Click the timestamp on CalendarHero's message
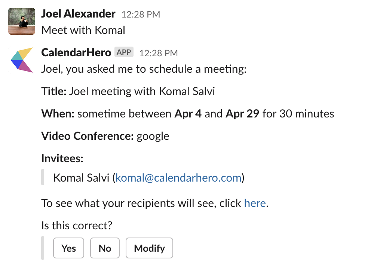 [x=158, y=53]
